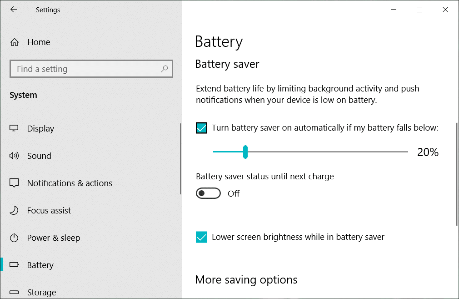Uncheck lower screen brightness in battery saver
This screenshot has height=299, width=459.
coord(201,237)
